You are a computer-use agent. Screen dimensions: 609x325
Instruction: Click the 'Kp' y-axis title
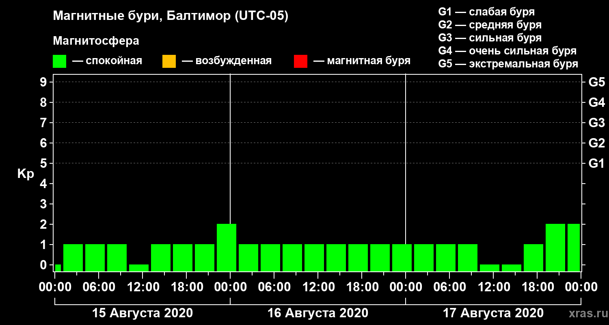pyautogui.click(x=26, y=174)
